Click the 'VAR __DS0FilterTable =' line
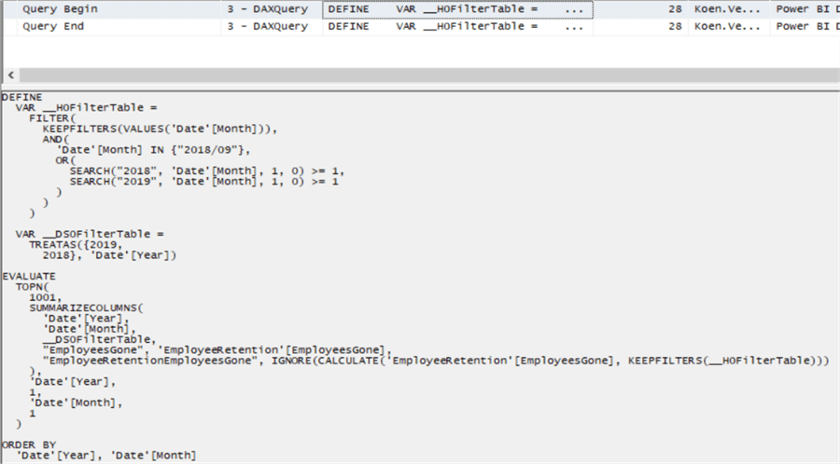Screen dimensions: 840x464 90,234
